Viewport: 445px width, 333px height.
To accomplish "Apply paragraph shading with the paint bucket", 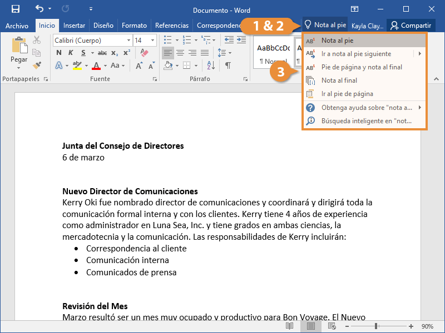I will [169, 65].
